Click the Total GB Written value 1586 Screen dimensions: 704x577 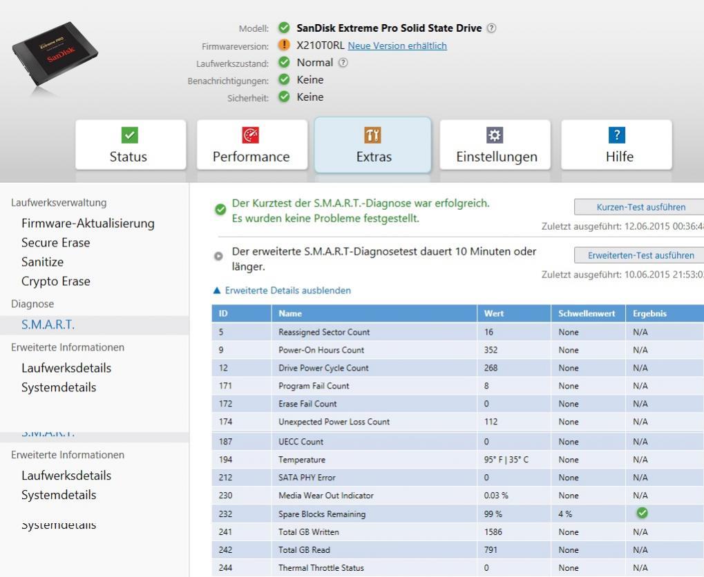point(493,531)
